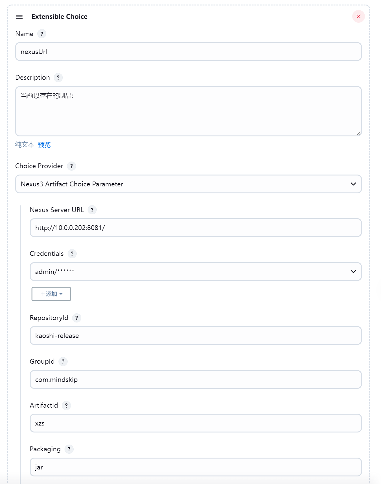Show help for Nexus Server URL
Image resolution: width=381 pixels, height=484 pixels.
coord(92,210)
